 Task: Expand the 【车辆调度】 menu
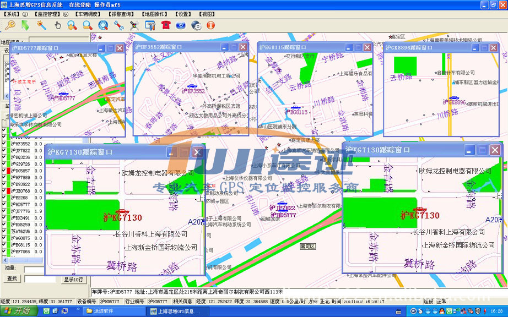pyautogui.click(x=88, y=14)
